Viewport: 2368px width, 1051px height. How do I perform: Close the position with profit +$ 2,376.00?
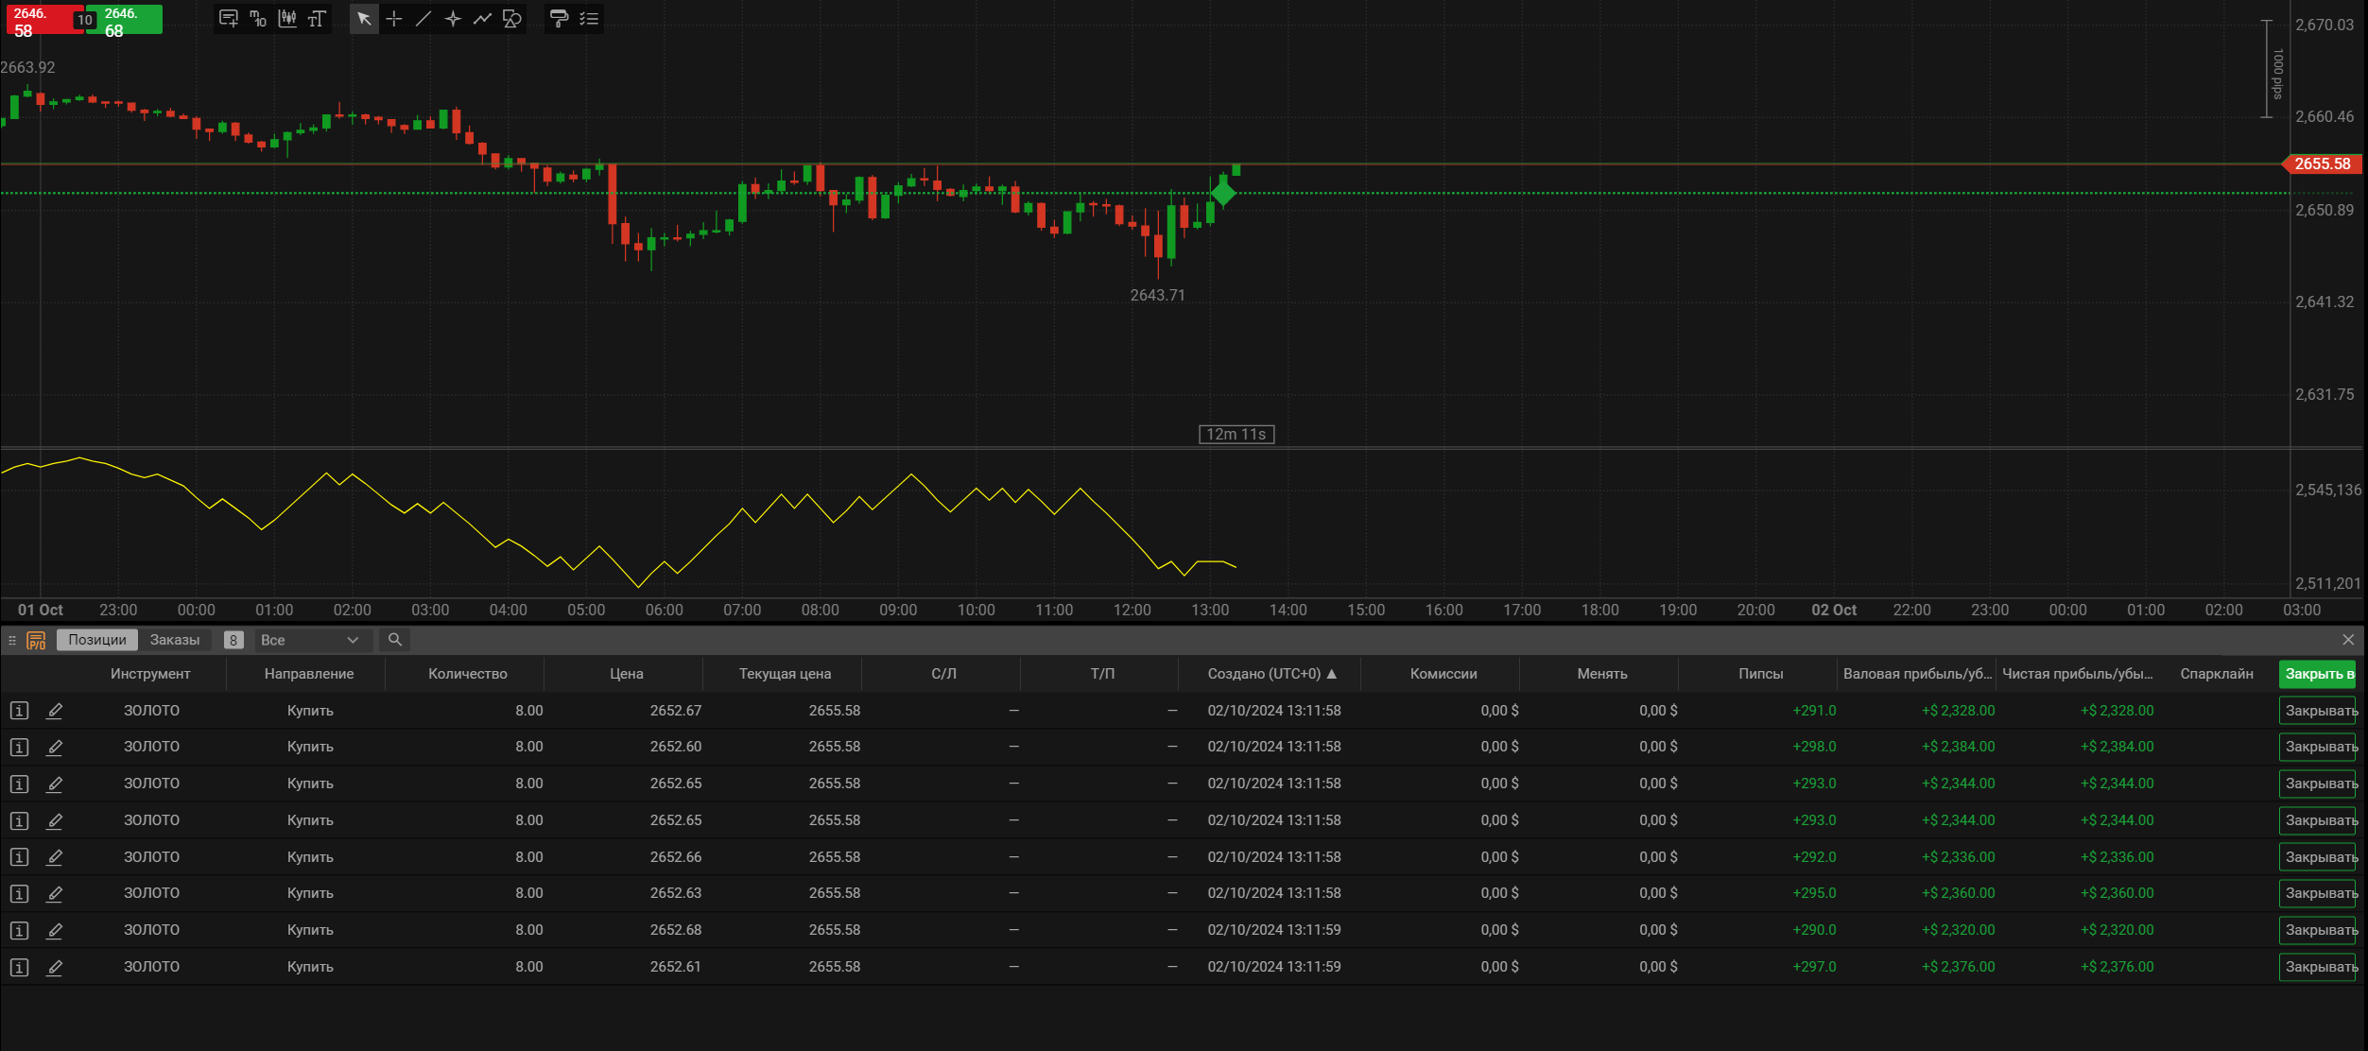click(x=2318, y=968)
